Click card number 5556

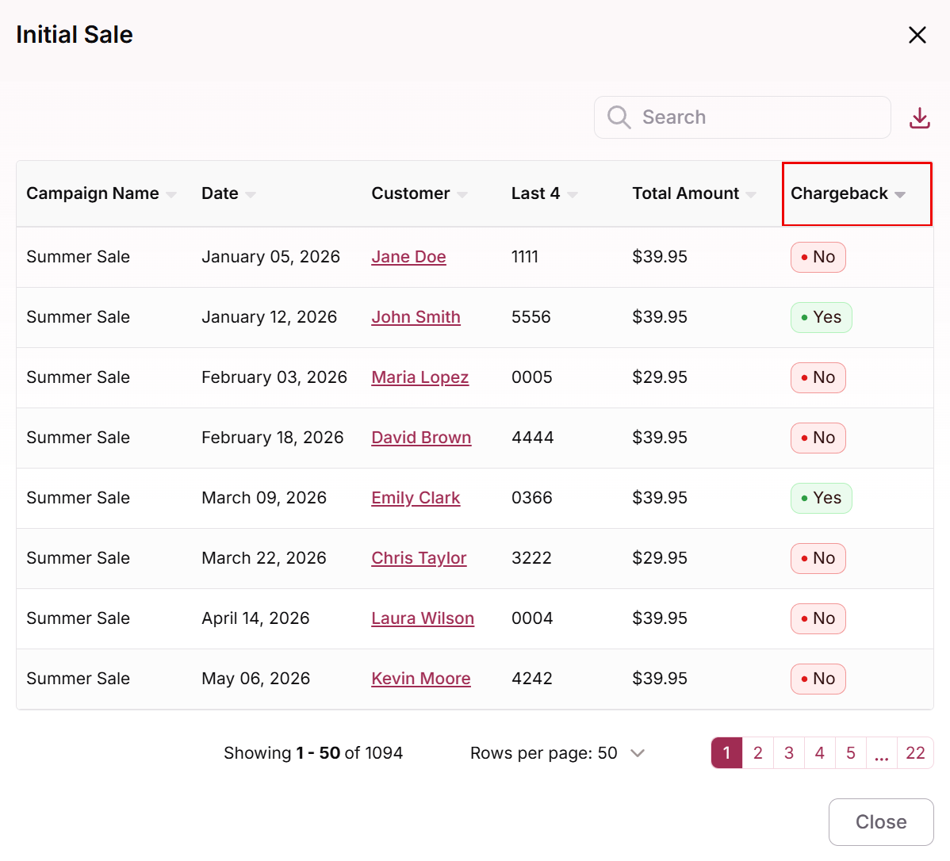coord(531,317)
